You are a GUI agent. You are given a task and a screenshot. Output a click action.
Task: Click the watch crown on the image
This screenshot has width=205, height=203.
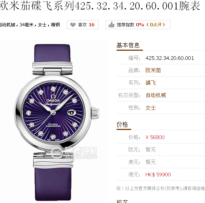point(95,113)
